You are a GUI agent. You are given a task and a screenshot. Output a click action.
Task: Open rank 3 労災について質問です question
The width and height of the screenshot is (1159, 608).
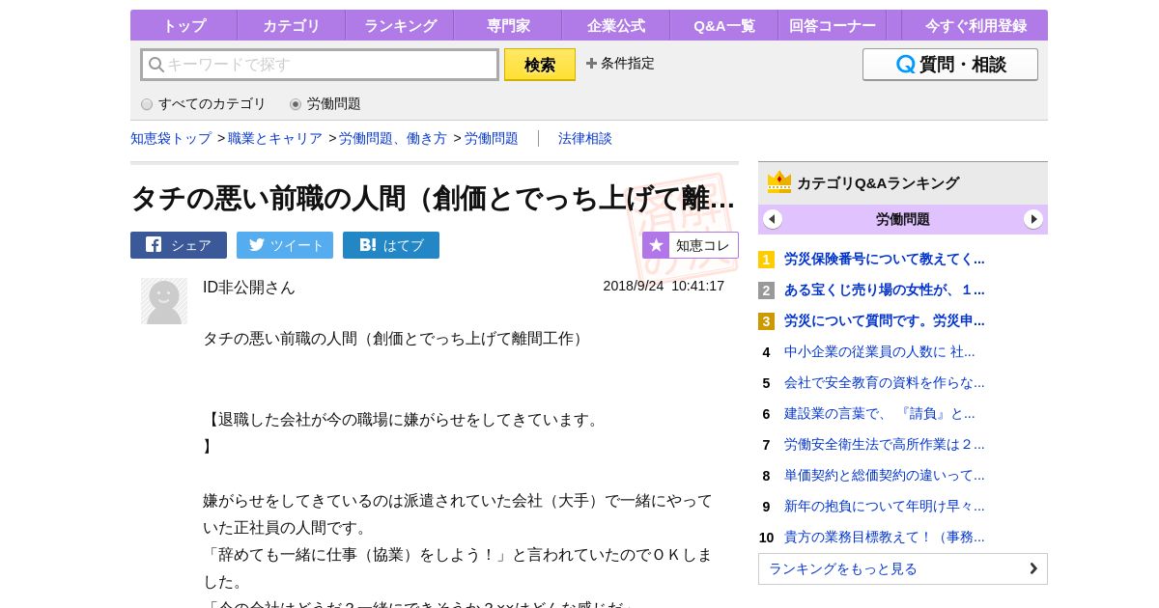pos(885,320)
